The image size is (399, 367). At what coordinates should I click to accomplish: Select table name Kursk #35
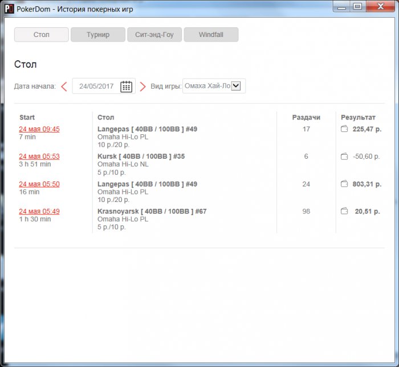(x=141, y=156)
